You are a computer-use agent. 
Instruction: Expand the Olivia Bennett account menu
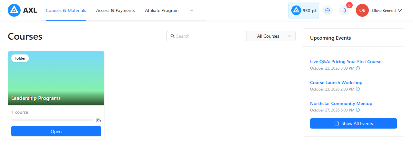click(x=387, y=10)
